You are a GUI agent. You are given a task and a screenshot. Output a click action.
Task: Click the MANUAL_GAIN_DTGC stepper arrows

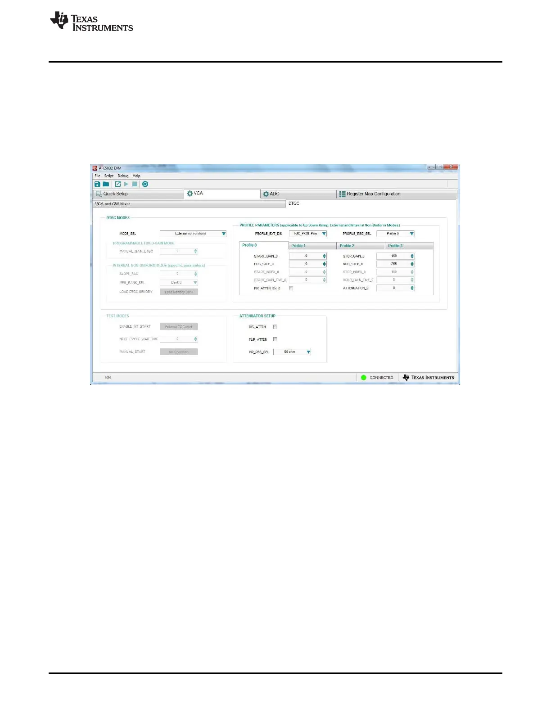pyautogui.click(x=195, y=251)
